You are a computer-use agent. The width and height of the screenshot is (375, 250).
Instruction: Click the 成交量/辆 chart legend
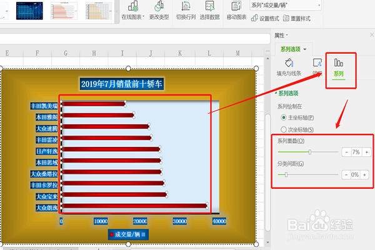128,234
